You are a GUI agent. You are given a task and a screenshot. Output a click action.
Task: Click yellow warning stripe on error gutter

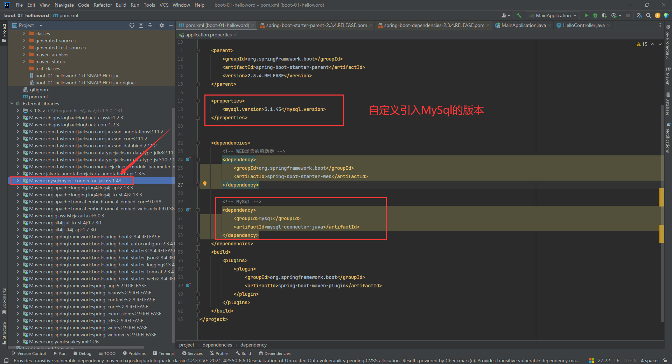[x=661, y=197]
